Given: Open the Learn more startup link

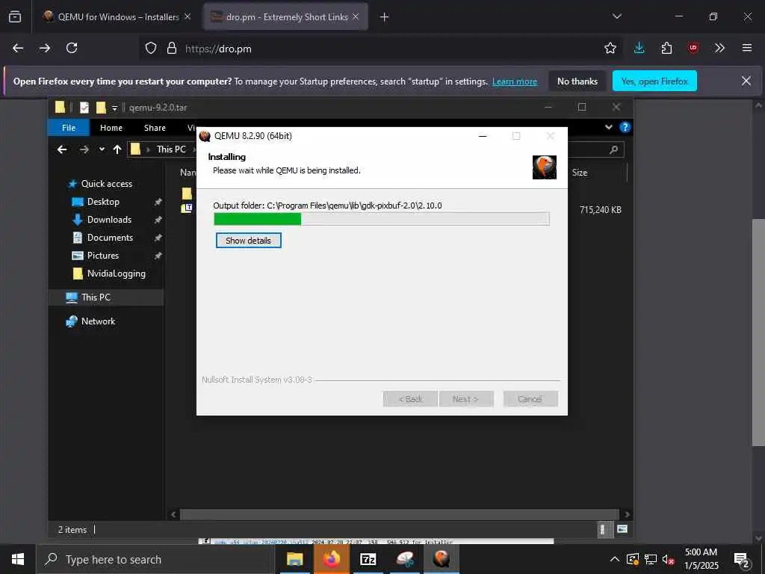Looking at the screenshot, I should (x=514, y=81).
